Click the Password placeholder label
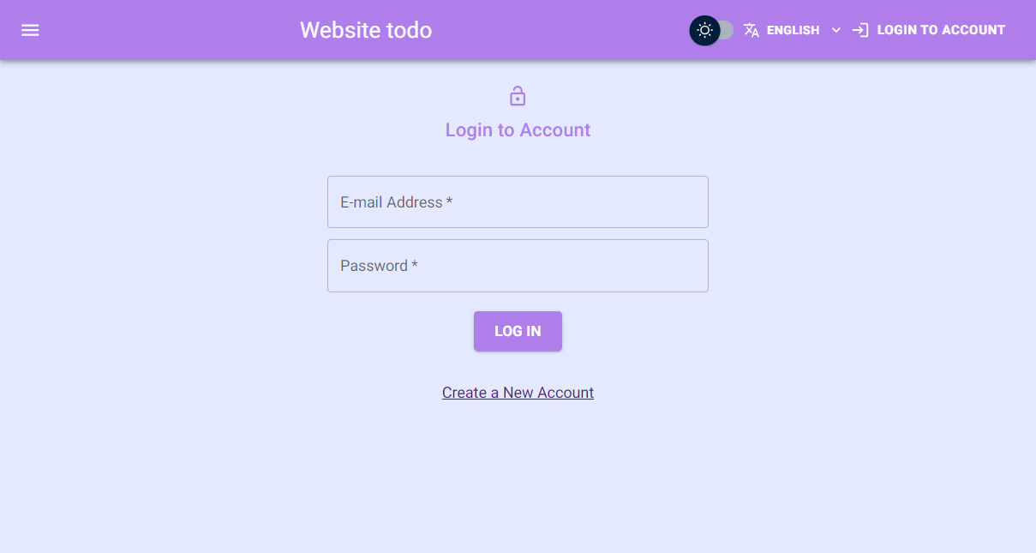 click(x=374, y=266)
